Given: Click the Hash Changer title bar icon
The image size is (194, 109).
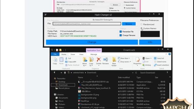Looking at the screenshot, I should pyautogui.click(x=45, y=15).
